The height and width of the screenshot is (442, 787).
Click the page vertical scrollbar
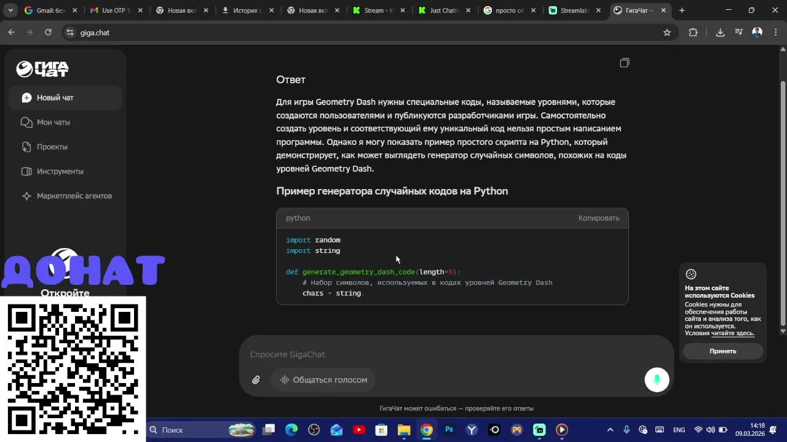click(783, 203)
